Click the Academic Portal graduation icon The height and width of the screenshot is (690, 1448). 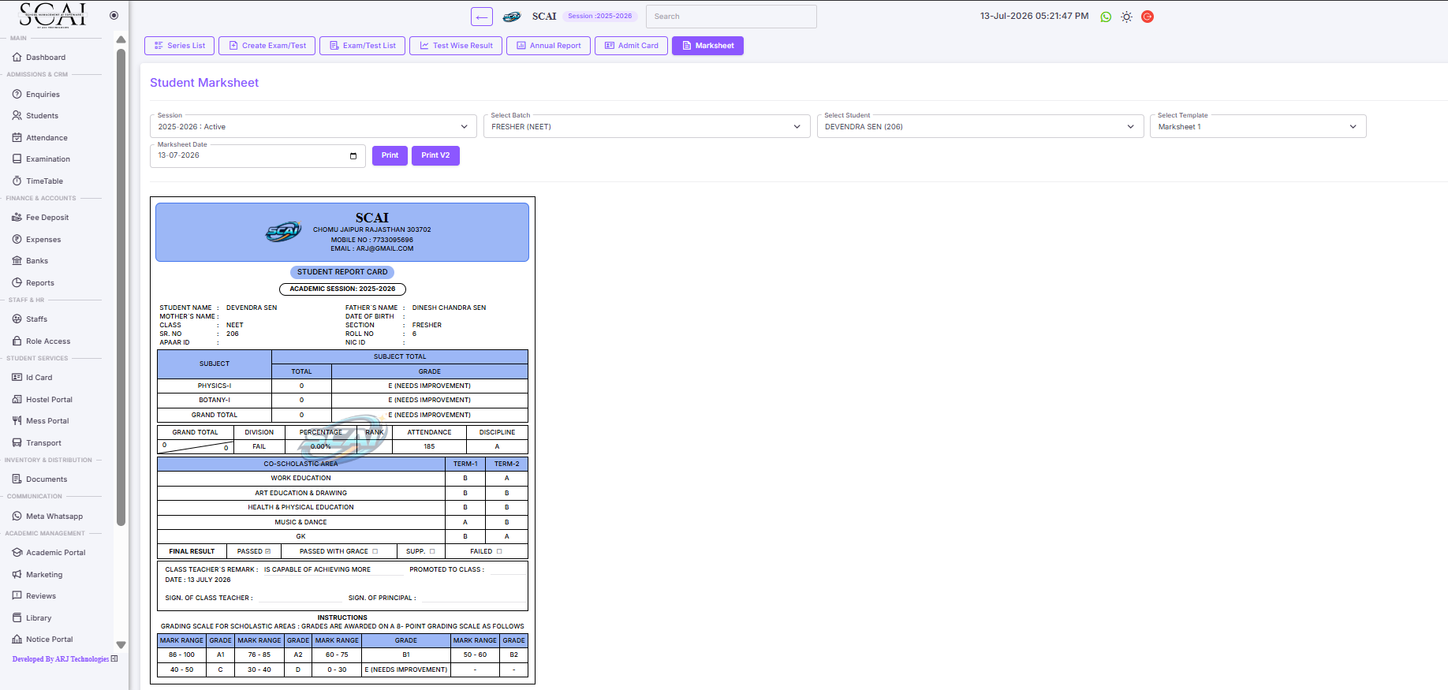pyautogui.click(x=17, y=552)
